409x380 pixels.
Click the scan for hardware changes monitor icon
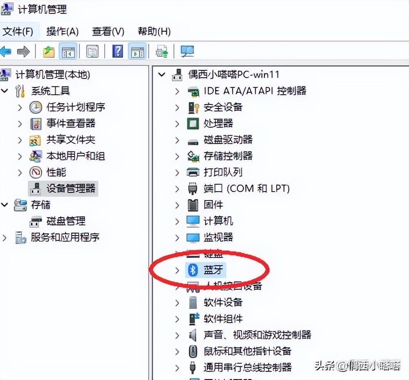[x=187, y=51]
